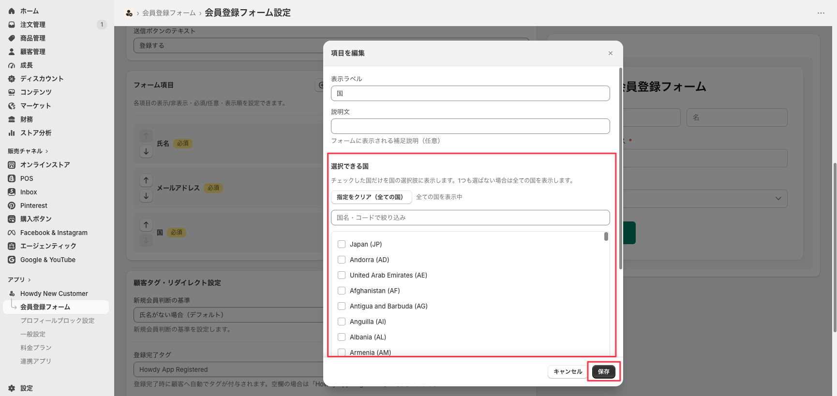837x396 pixels.
Task: Move the メールアドレス field up with arrow
Action: pyautogui.click(x=146, y=180)
